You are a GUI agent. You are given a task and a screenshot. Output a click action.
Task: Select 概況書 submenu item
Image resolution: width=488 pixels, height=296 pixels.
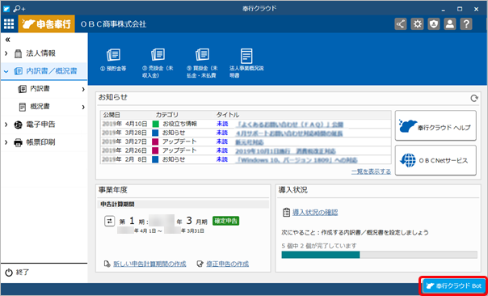coord(44,108)
